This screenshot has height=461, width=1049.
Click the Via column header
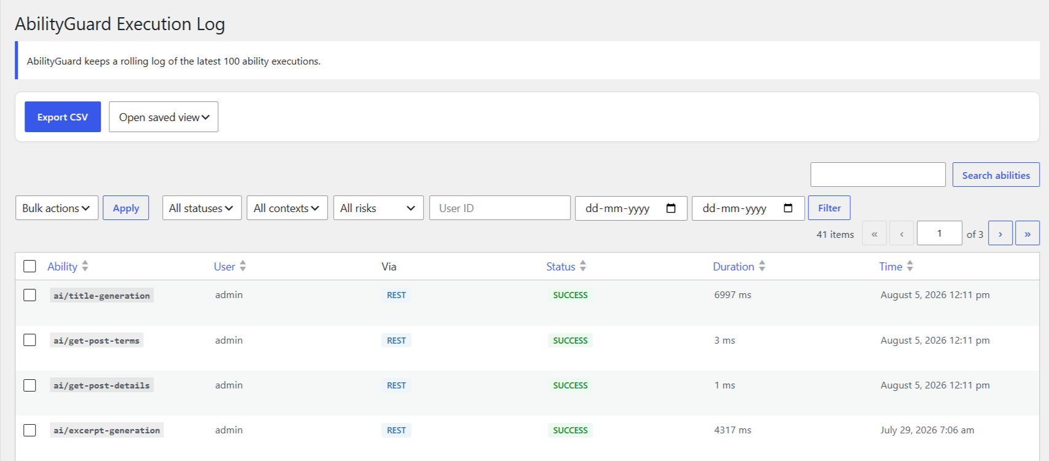click(x=389, y=266)
